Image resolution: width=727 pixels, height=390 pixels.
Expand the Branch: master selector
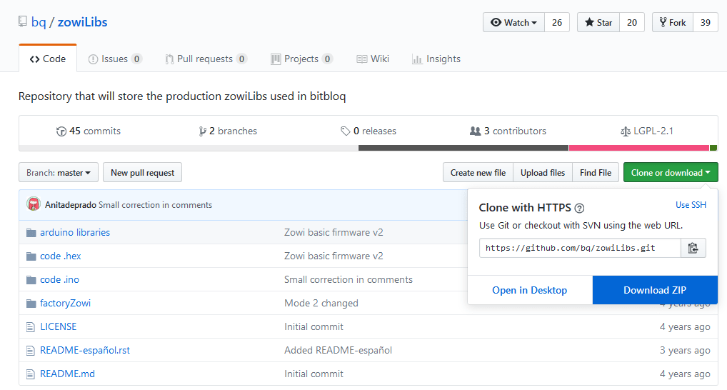pos(59,173)
